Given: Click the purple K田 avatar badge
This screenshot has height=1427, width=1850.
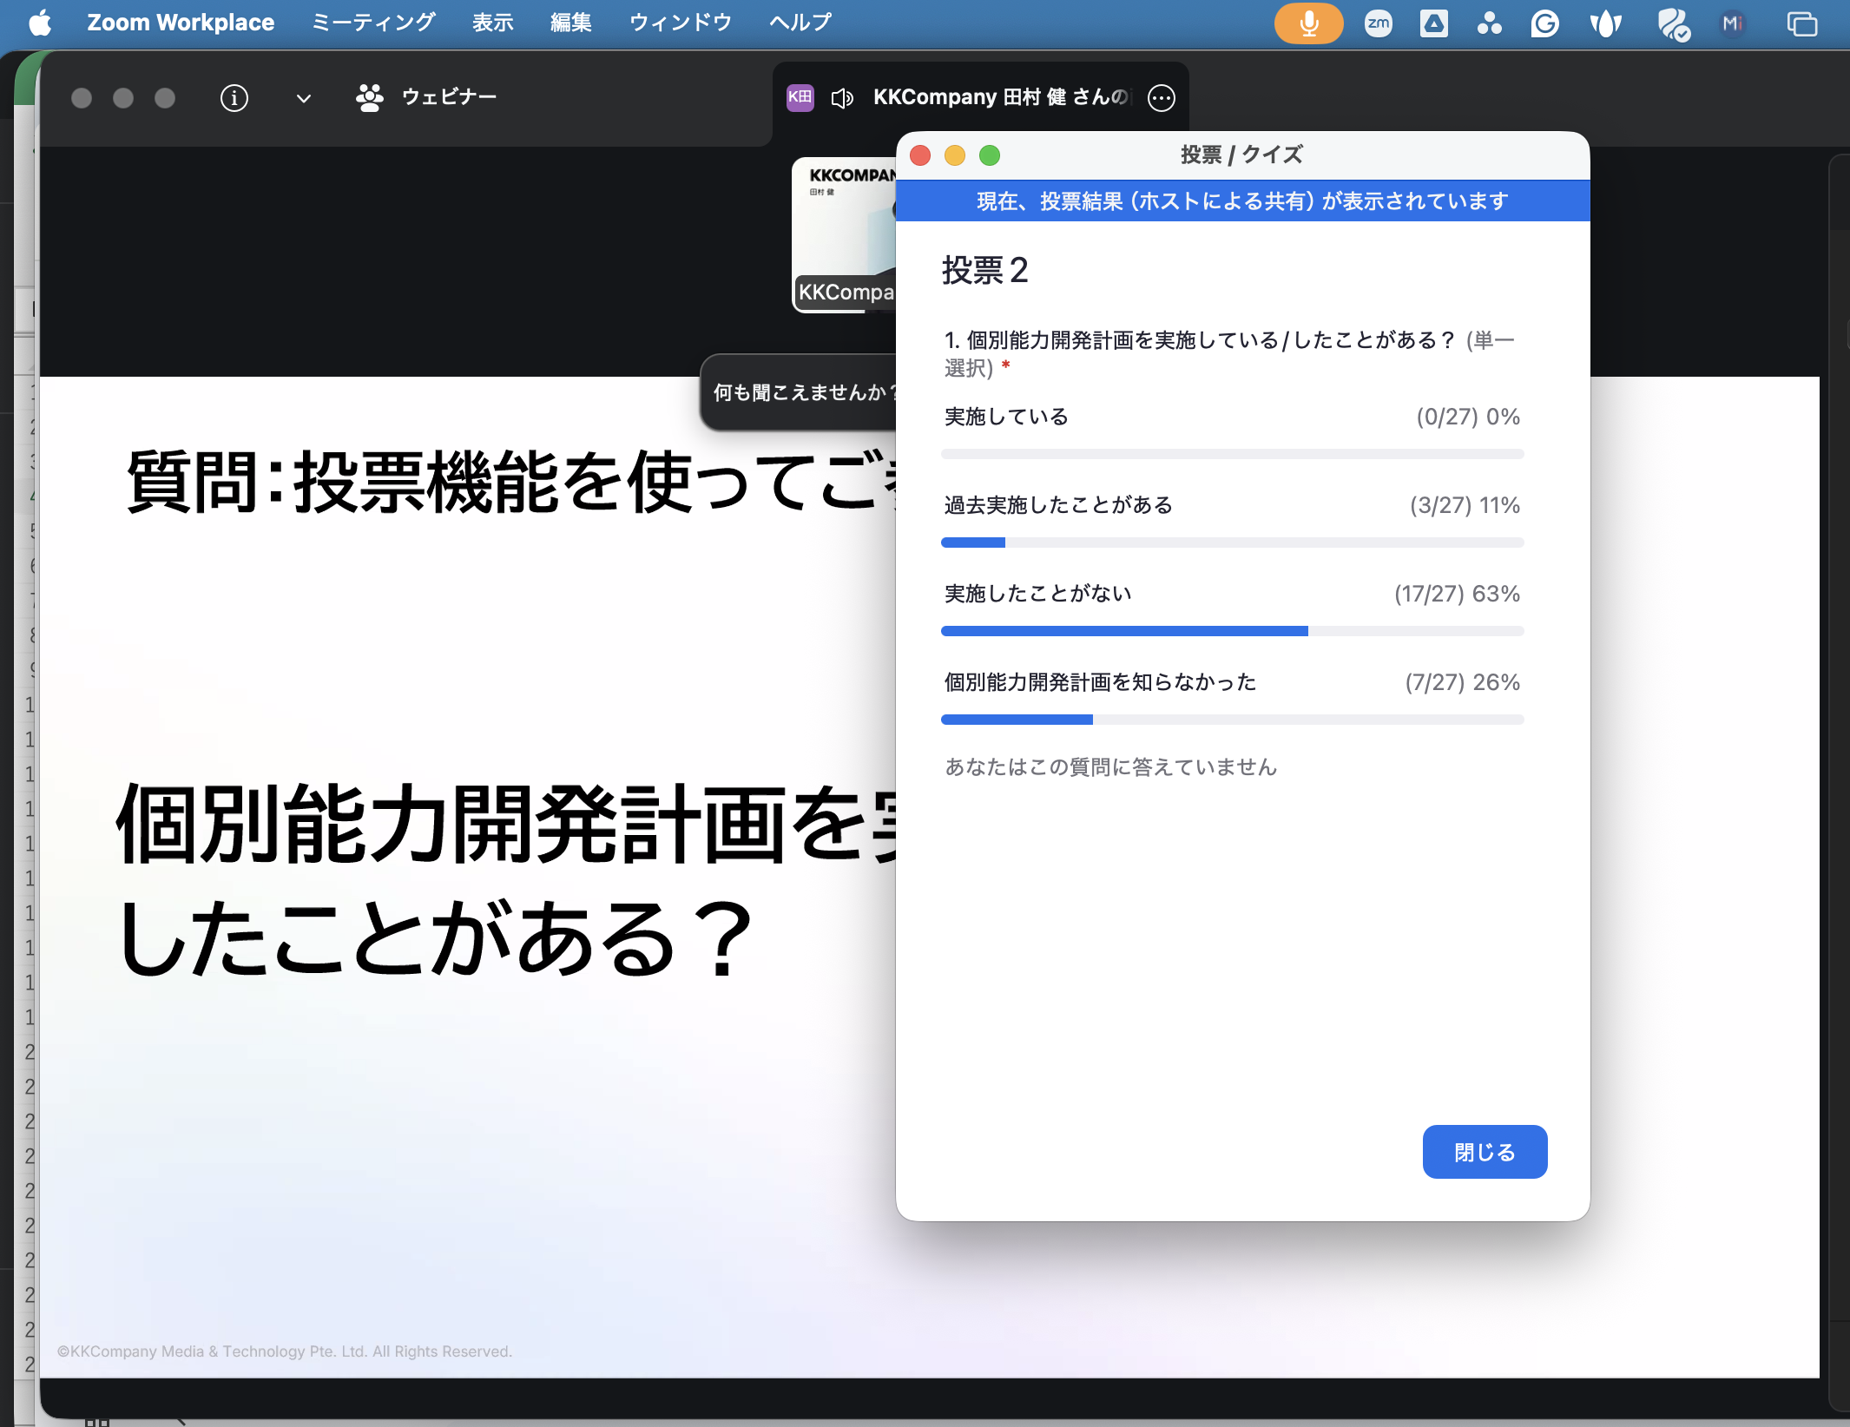Looking at the screenshot, I should pos(800,97).
